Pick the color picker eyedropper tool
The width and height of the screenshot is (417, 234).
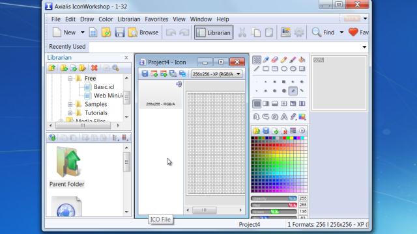[266, 60]
